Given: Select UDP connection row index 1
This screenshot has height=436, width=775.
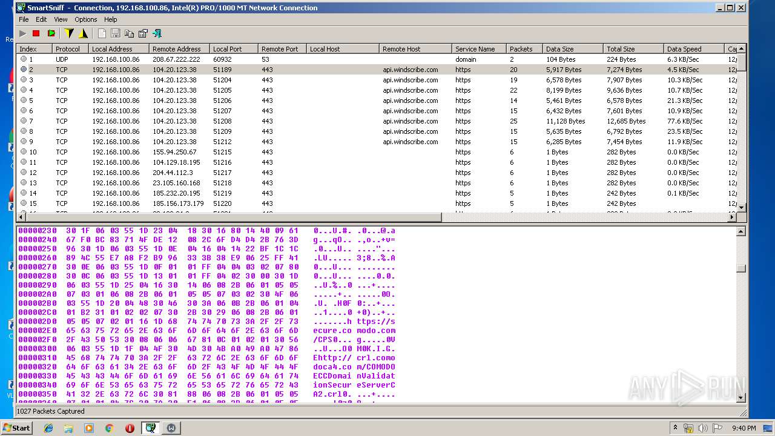Looking at the screenshot, I should pyautogui.click(x=377, y=59).
